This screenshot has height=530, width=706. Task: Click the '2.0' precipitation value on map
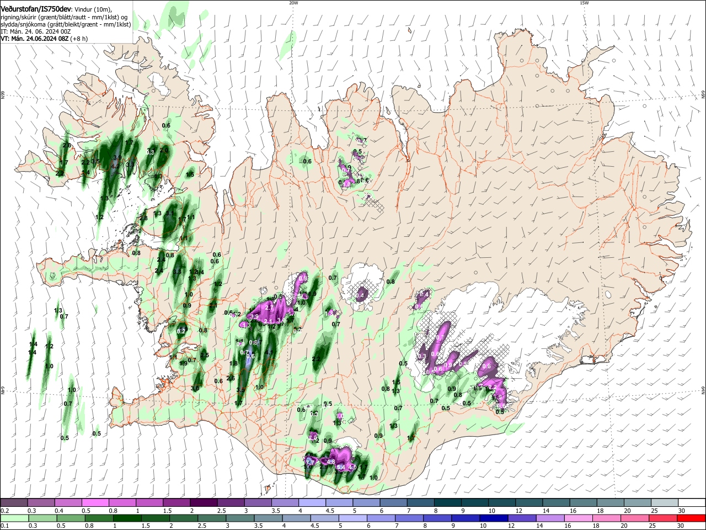click(164, 150)
